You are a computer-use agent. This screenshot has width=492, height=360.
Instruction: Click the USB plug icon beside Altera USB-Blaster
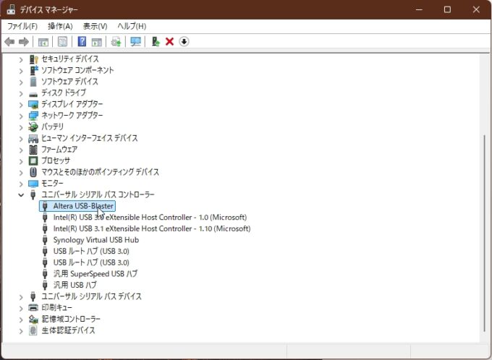pyautogui.click(x=45, y=206)
